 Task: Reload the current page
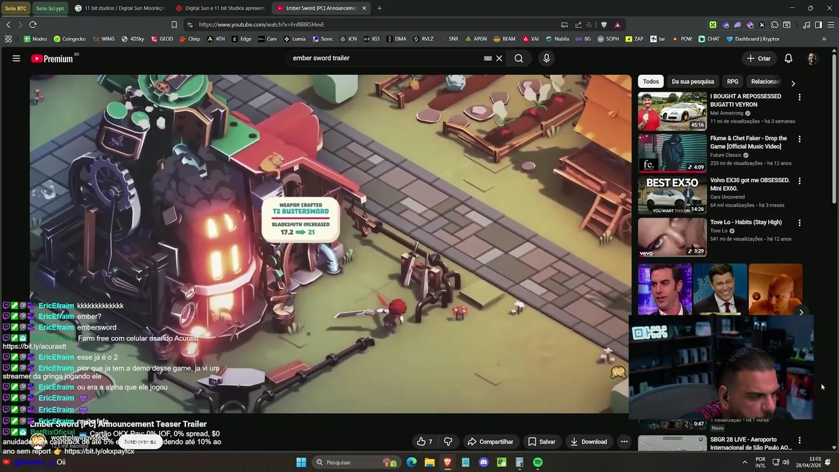[x=33, y=24]
